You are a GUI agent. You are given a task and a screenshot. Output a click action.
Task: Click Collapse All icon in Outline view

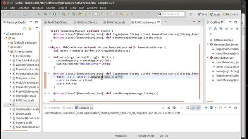[x=210, y=29]
